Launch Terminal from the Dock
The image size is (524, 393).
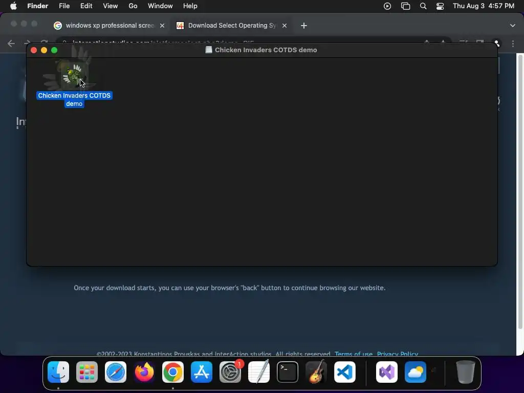[x=288, y=372]
